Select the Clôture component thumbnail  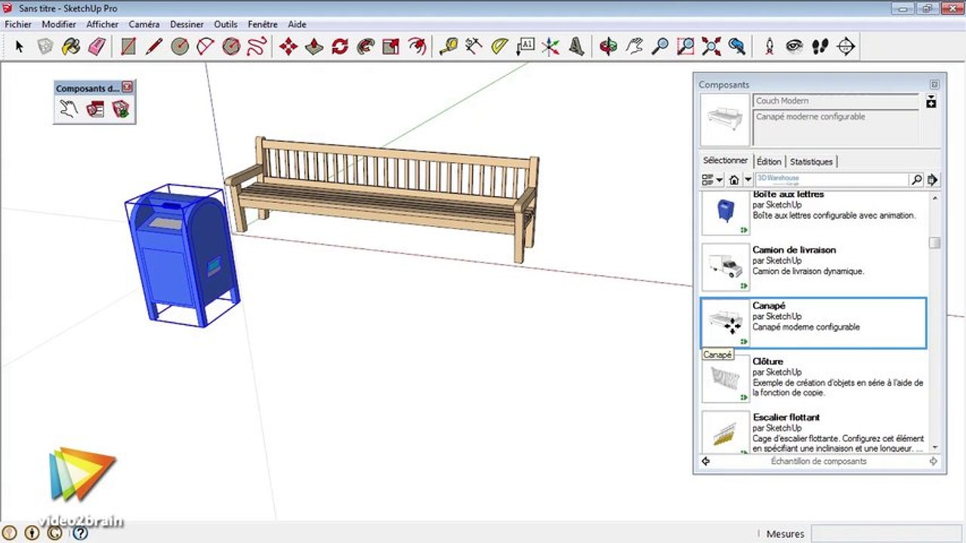click(726, 379)
